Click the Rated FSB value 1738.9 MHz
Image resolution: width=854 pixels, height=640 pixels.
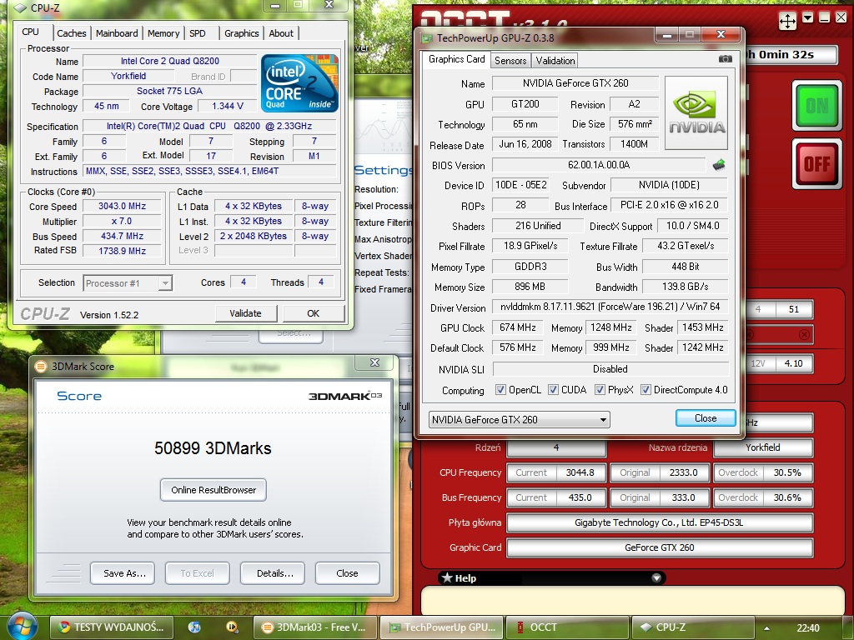point(122,251)
